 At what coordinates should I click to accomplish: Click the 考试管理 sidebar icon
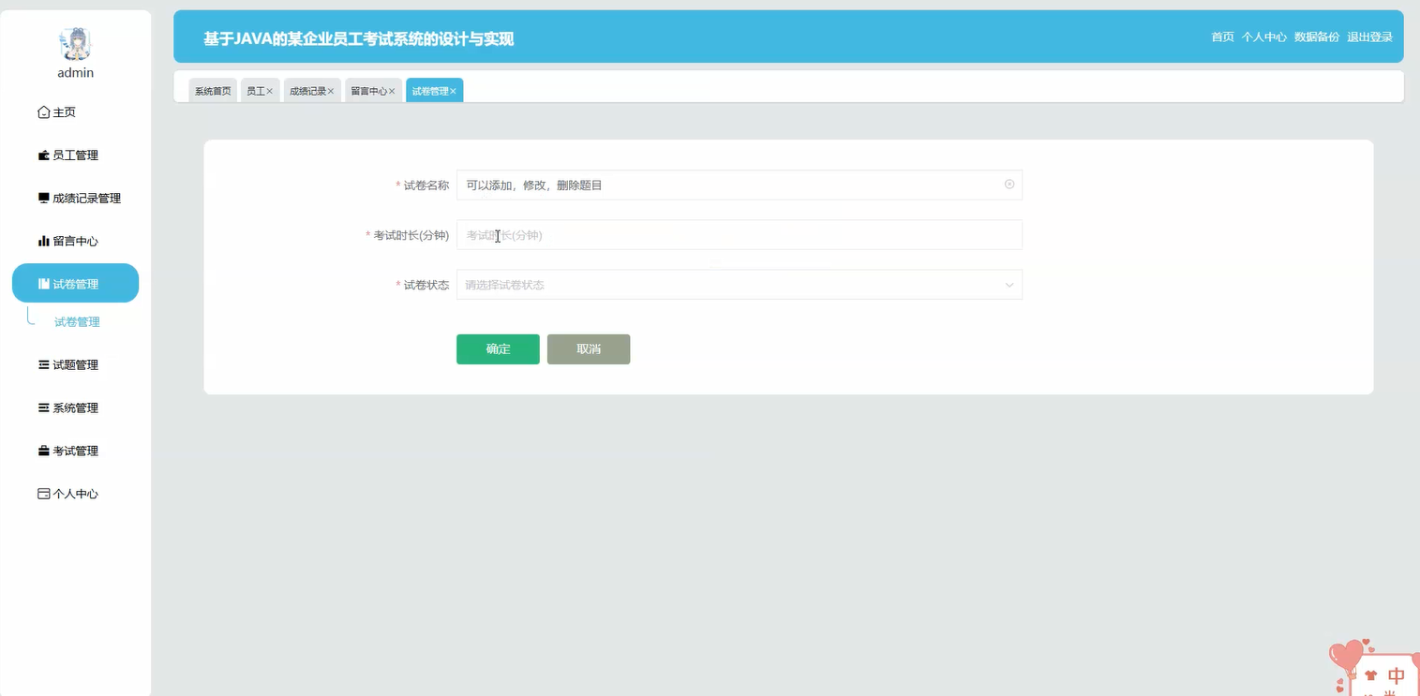(x=41, y=450)
